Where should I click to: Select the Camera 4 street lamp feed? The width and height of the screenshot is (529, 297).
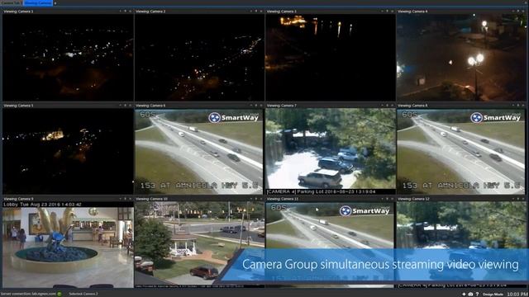461,57
